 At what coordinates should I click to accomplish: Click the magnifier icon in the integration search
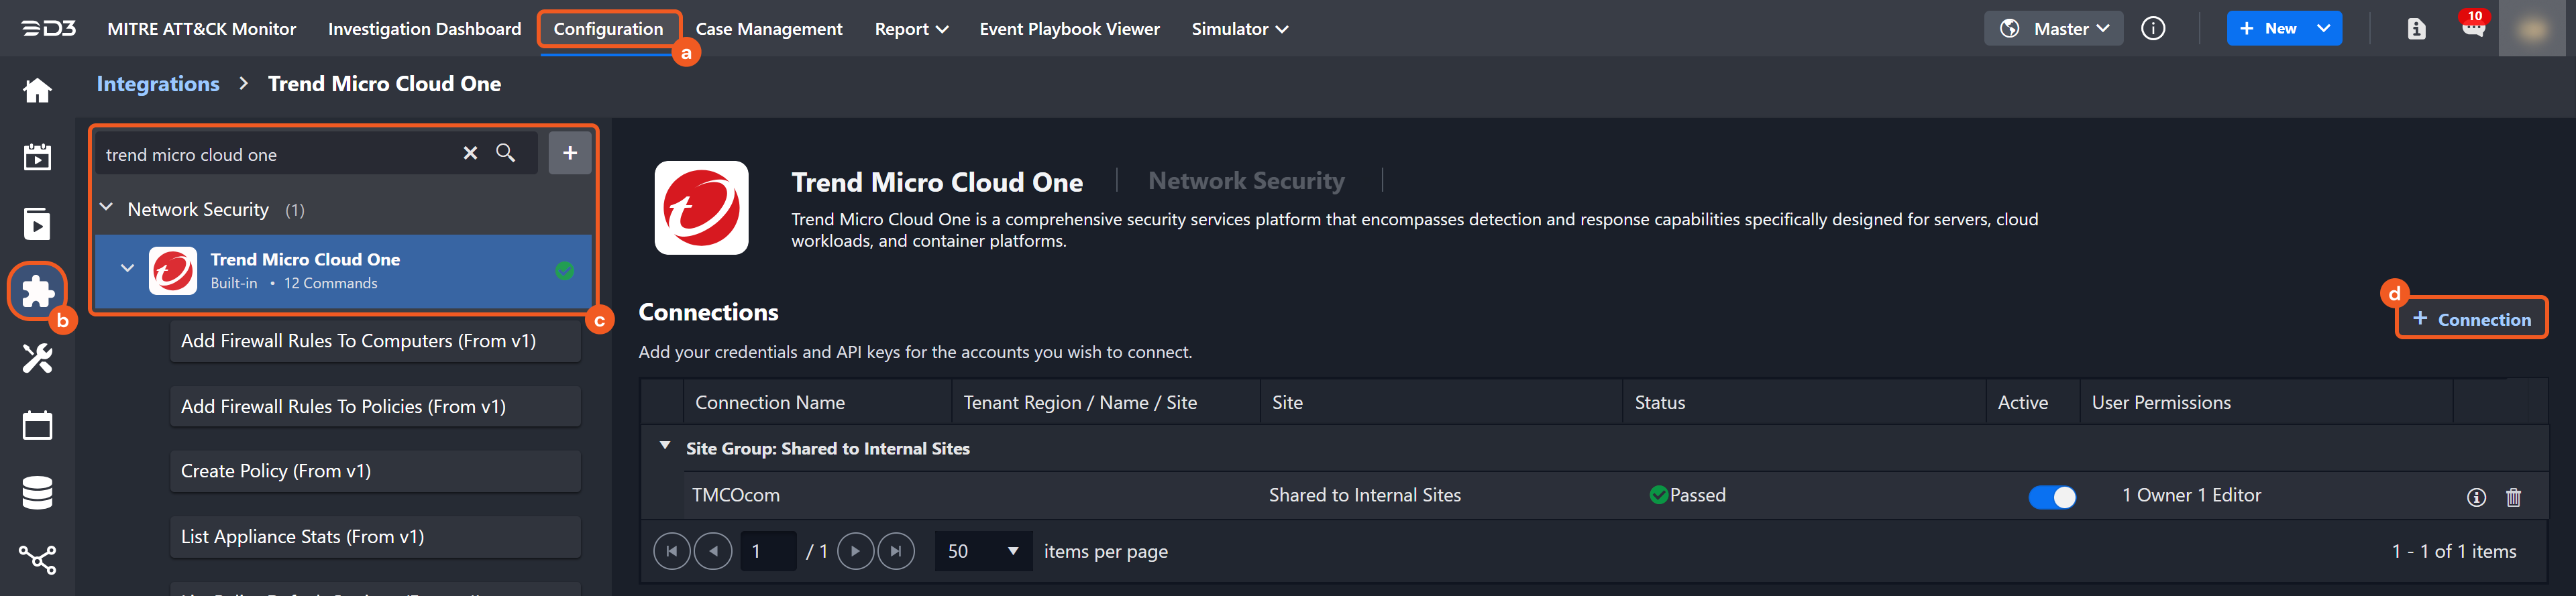[x=506, y=153]
